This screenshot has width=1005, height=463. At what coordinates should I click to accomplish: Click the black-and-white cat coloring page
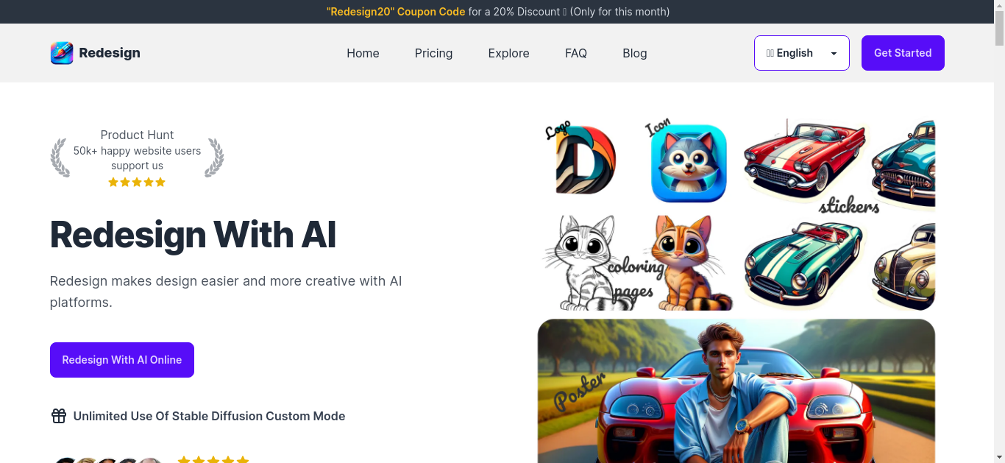point(580,262)
